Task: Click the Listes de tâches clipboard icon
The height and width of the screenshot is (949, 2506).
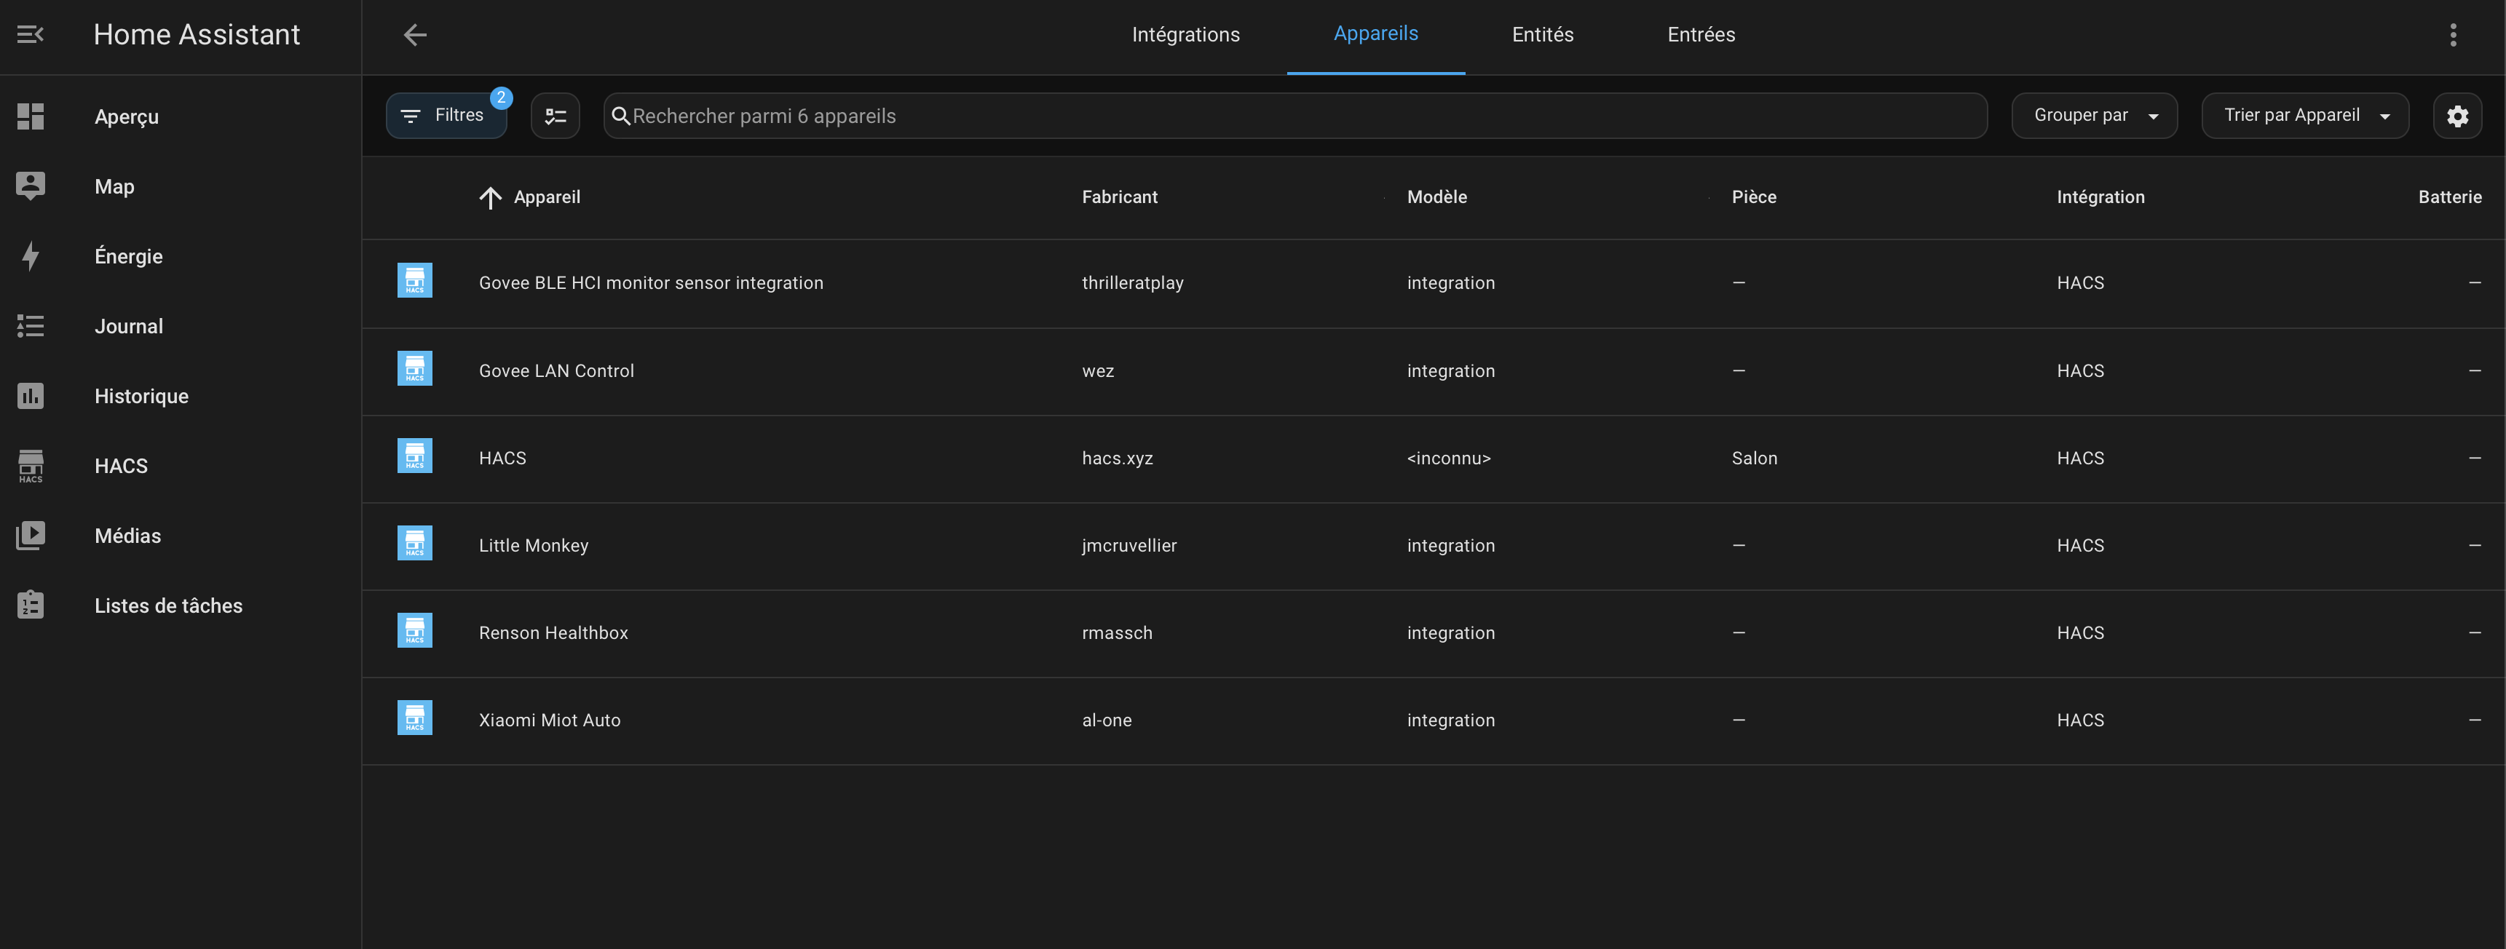Action: (30, 605)
